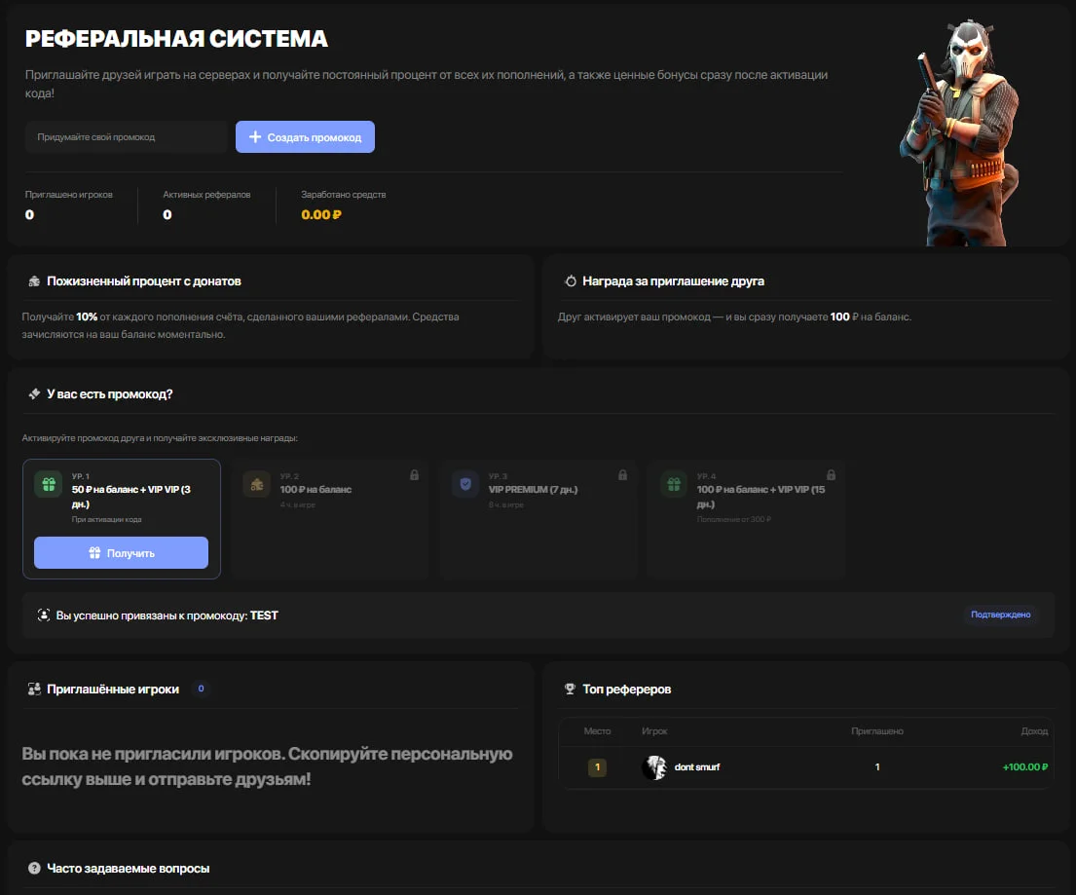This screenshot has height=895, width=1076.
Task: Open dont smurf's avatar
Action: coord(654,767)
